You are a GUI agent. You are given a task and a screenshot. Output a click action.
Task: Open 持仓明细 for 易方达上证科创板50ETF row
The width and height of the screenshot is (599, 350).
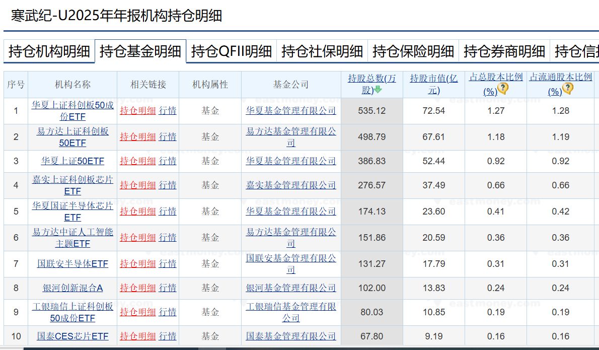(x=137, y=137)
